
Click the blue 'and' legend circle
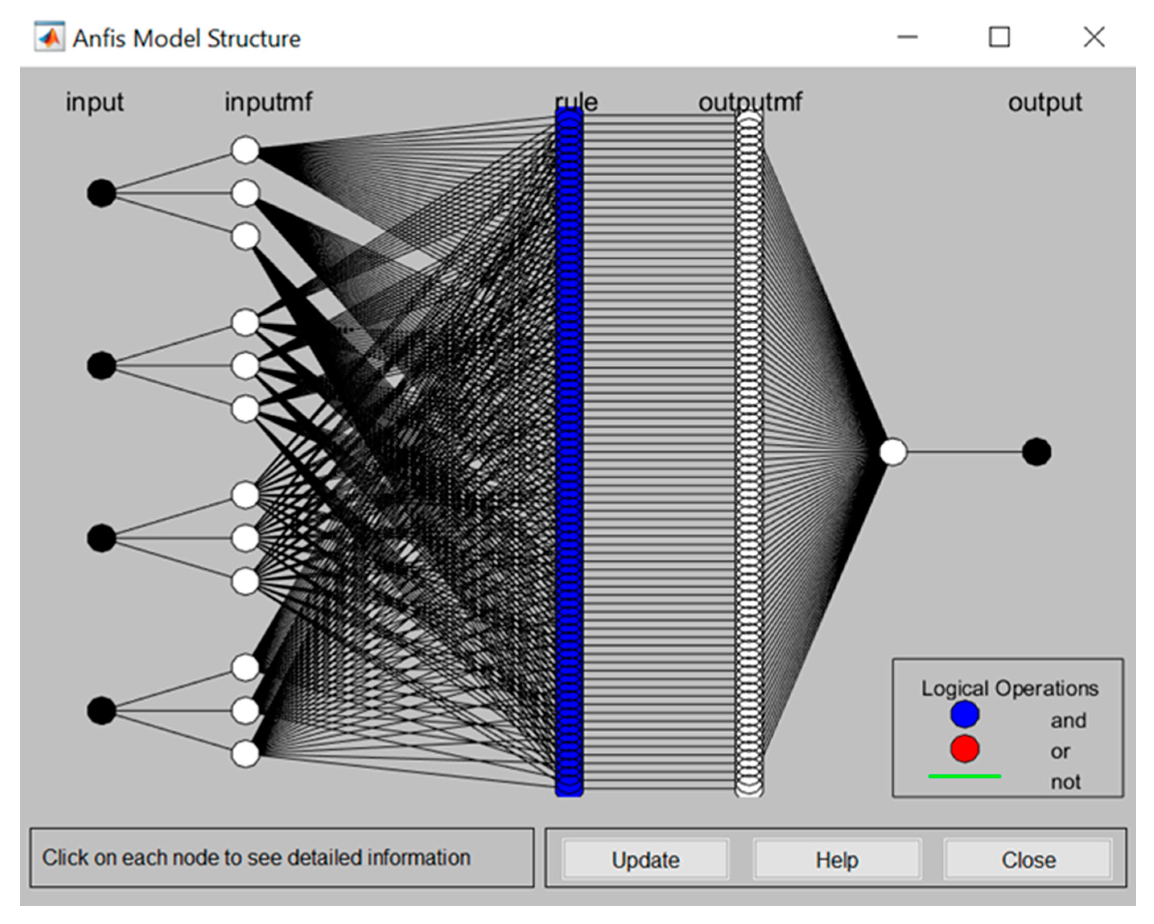tap(964, 714)
